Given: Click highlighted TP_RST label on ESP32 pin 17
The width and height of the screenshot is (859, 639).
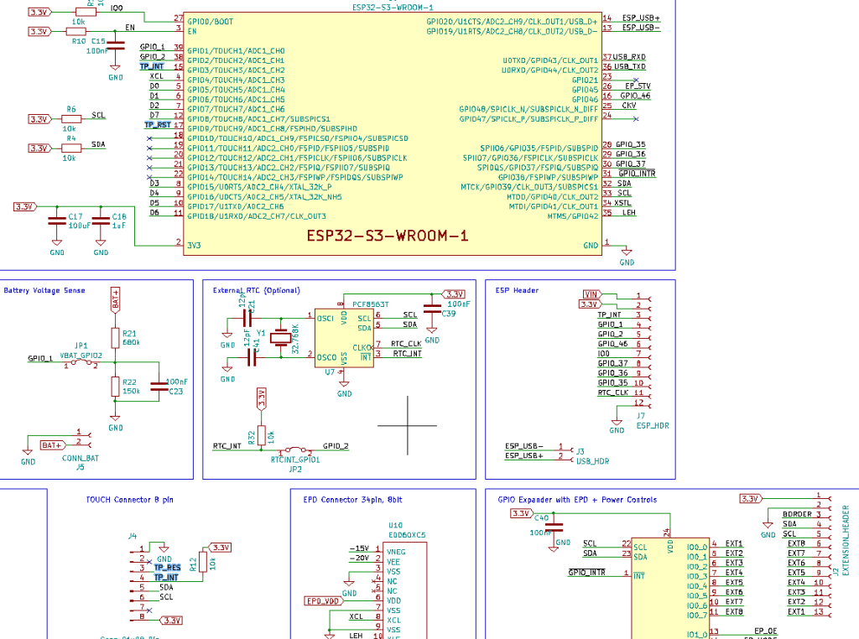Looking at the screenshot, I should (x=157, y=125).
